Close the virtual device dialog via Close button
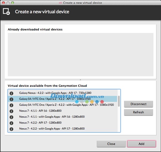The height and width of the screenshot is (152, 161). click(x=111, y=144)
